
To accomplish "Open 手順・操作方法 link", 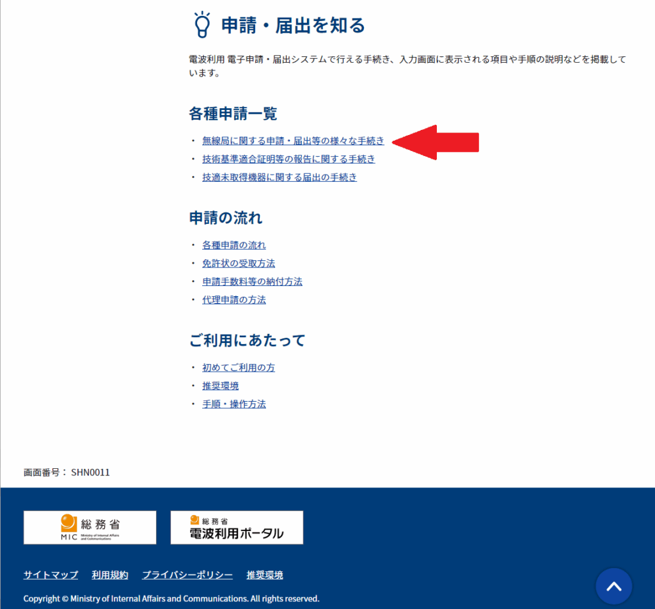I will 234,404.
